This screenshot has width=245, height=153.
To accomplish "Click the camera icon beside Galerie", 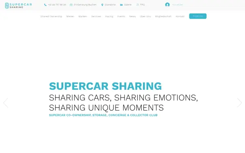I will [121, 5].
